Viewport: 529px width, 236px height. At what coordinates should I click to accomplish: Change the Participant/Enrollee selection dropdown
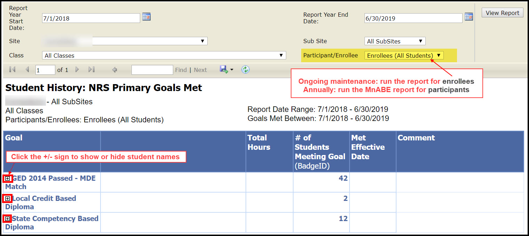(404, 56)
